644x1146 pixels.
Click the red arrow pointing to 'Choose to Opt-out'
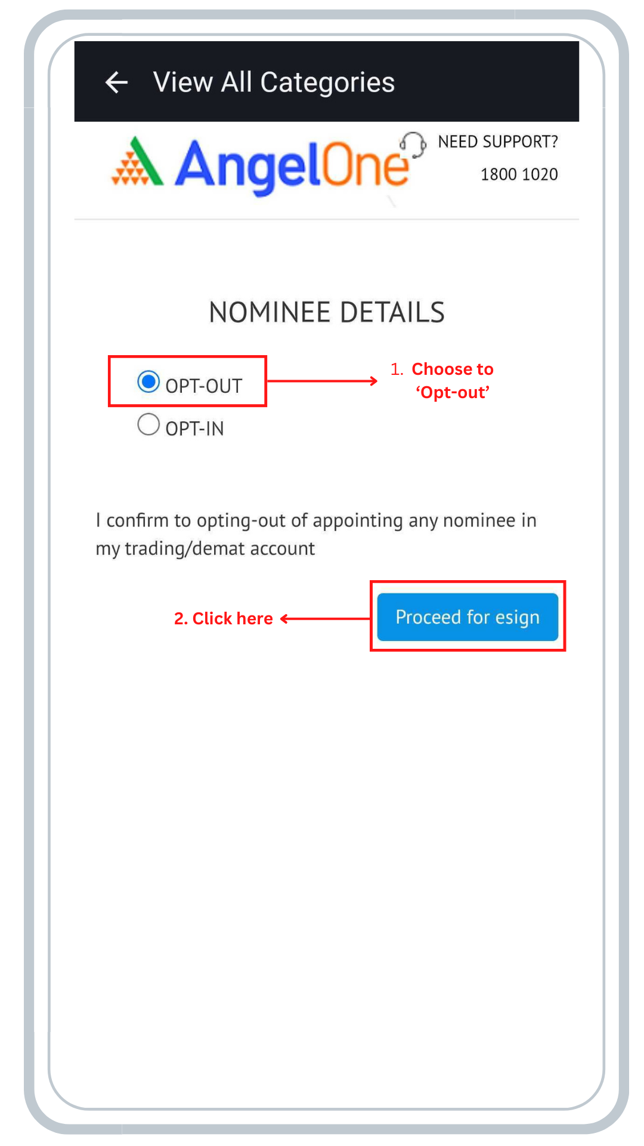(322, 381)
